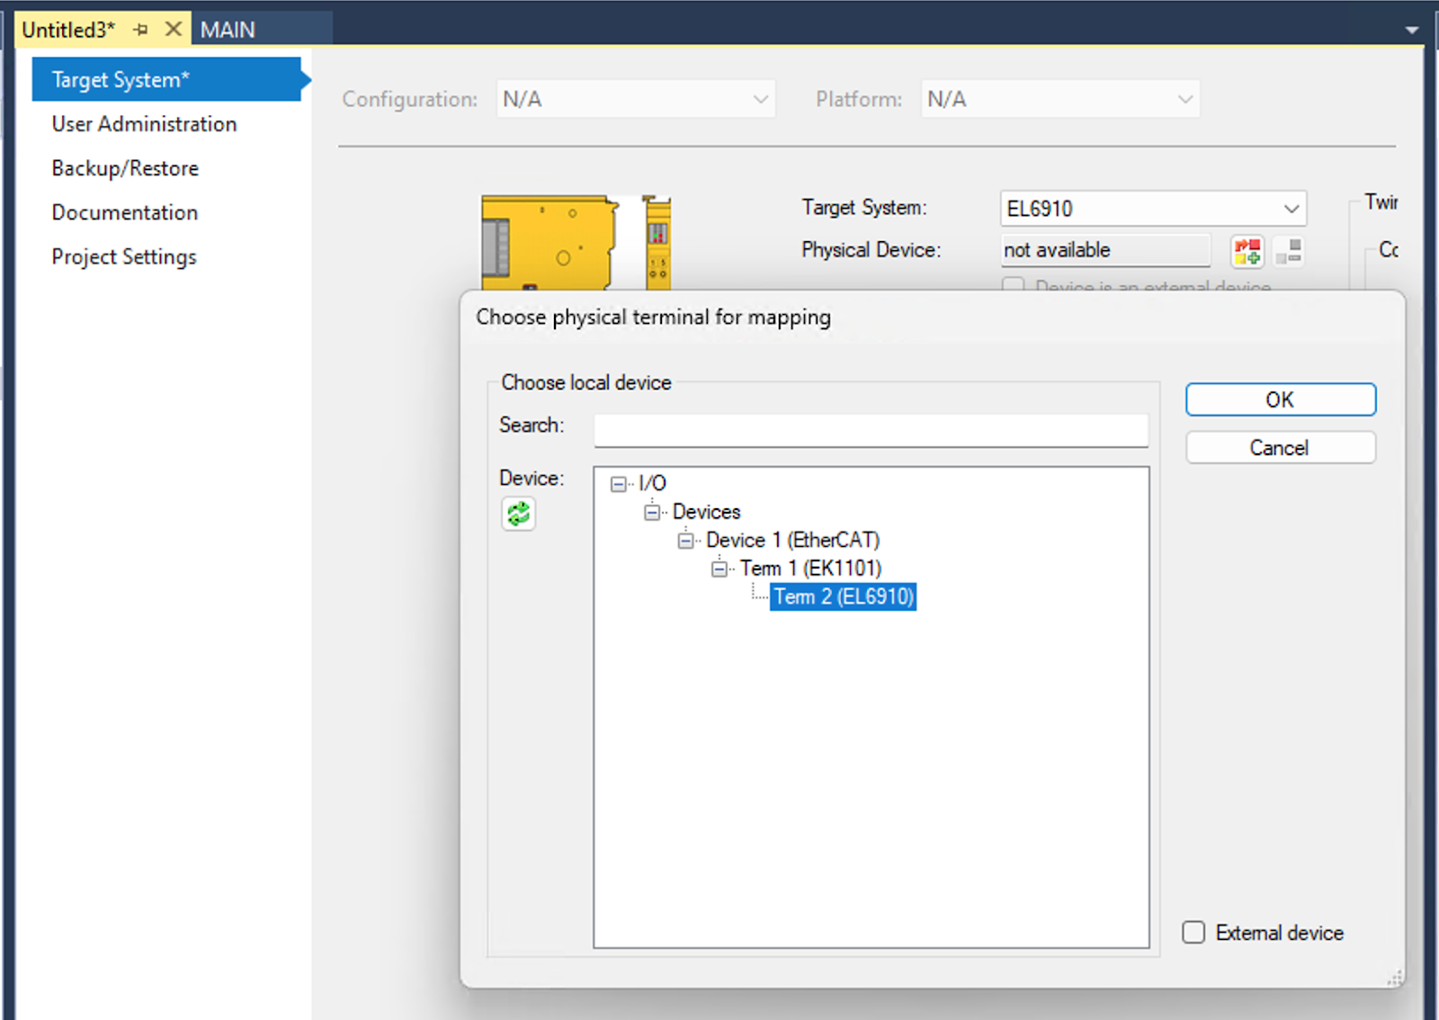This screenshot has height=1020, width=1439.
Task: Switch to the MAIN tab
Action: click(x=228, y=30)
